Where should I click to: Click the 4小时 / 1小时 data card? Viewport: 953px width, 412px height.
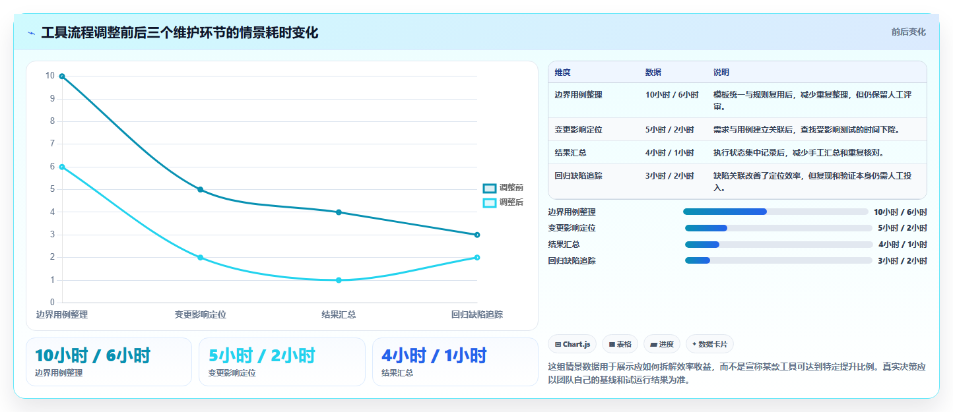pyautogui.click(x=455, y=362)
